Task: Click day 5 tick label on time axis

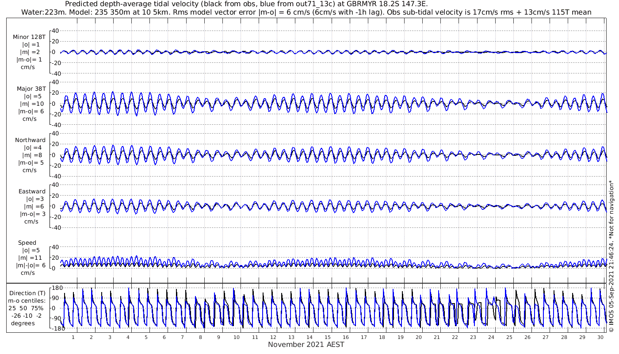Action: coord(146,337)
